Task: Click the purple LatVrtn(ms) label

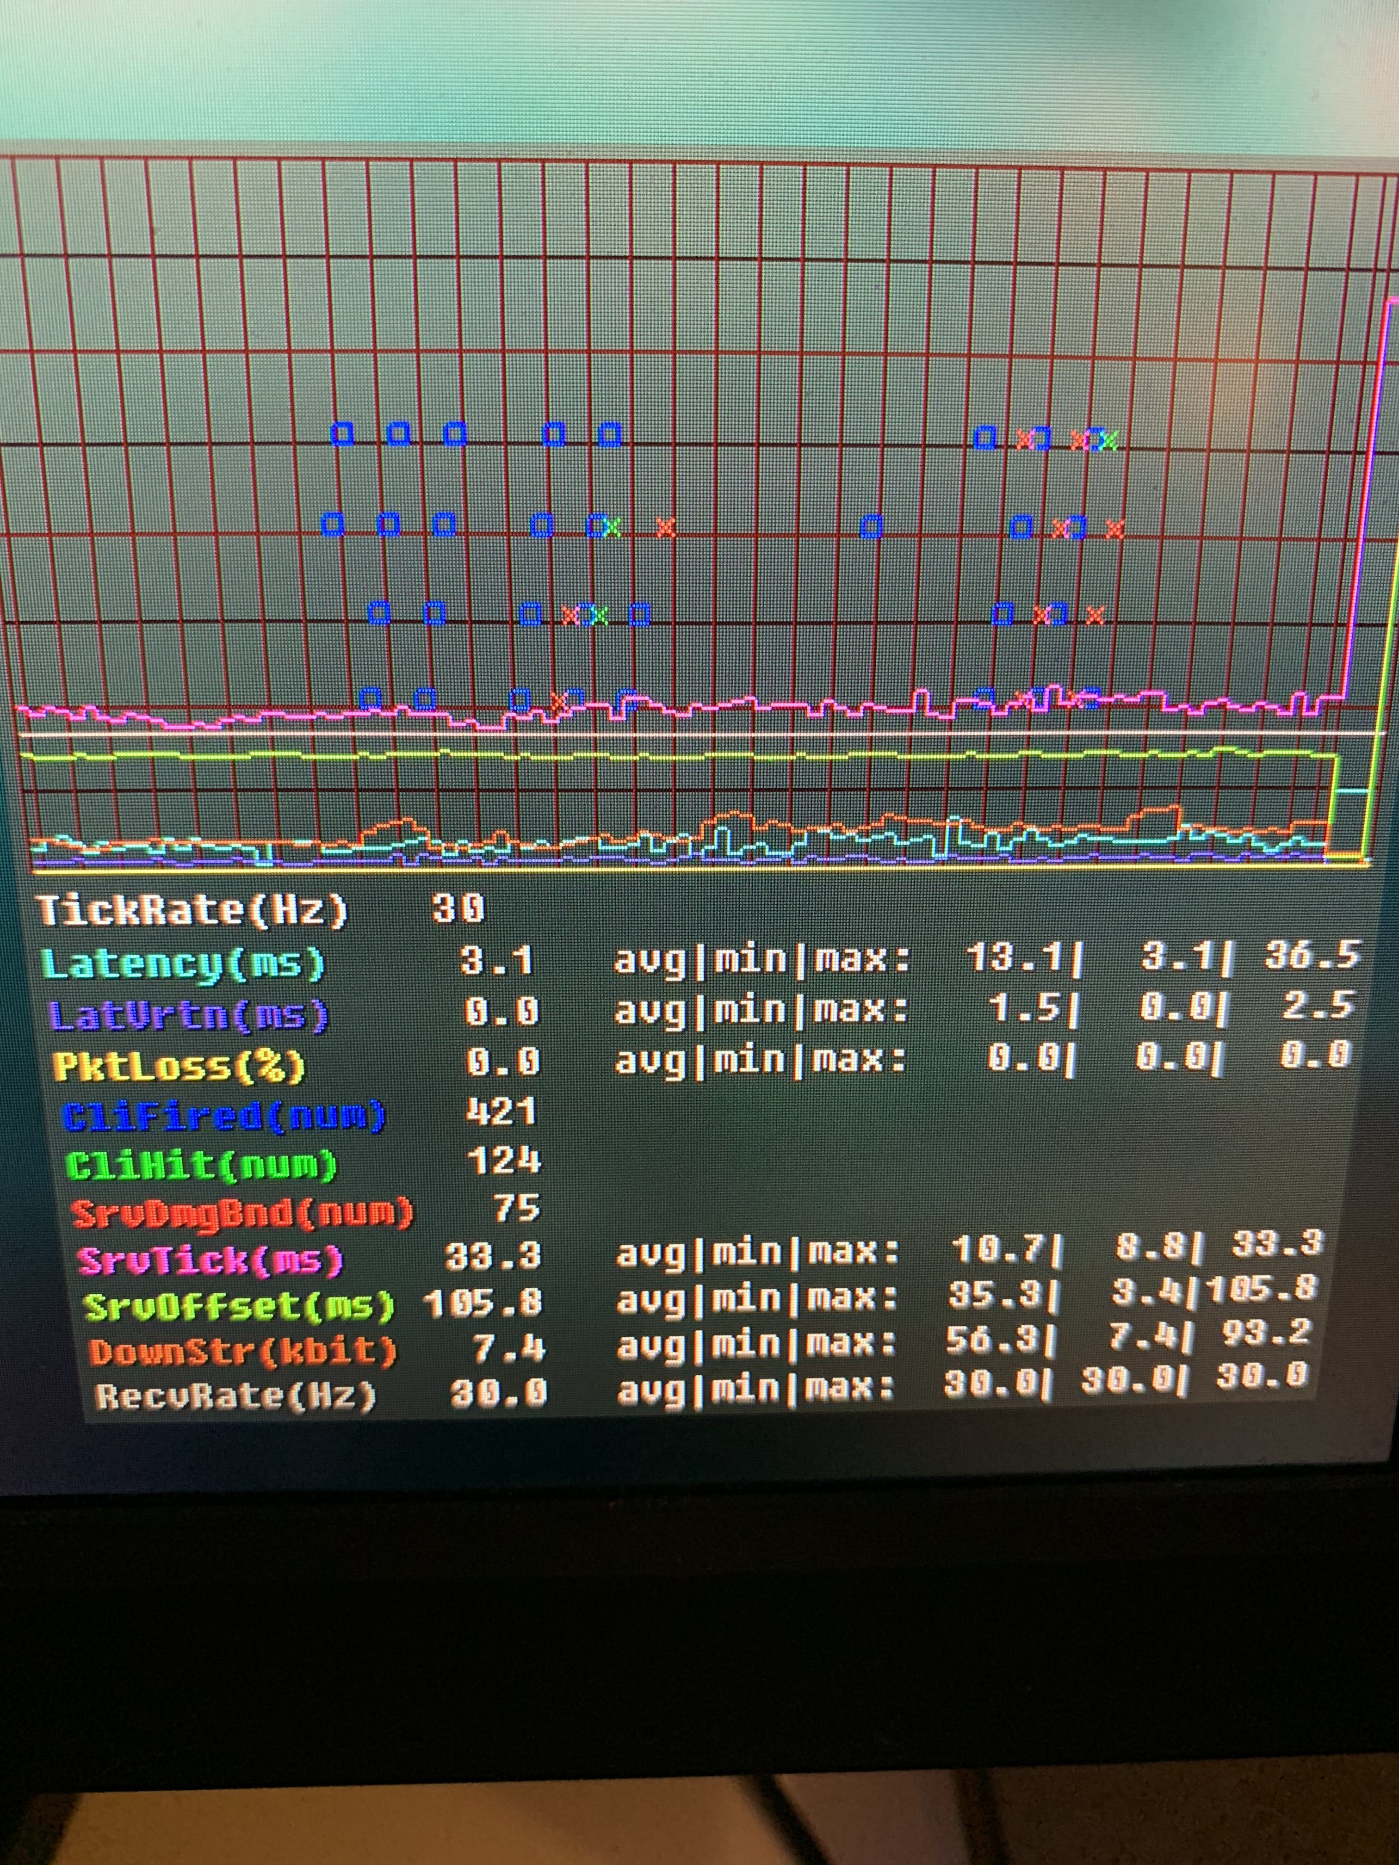Action: click(188, 1015)
